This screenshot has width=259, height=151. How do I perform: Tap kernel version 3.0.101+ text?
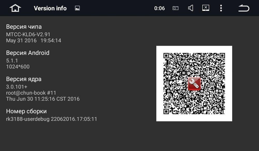pyautogui.click(x=17, y=87)
